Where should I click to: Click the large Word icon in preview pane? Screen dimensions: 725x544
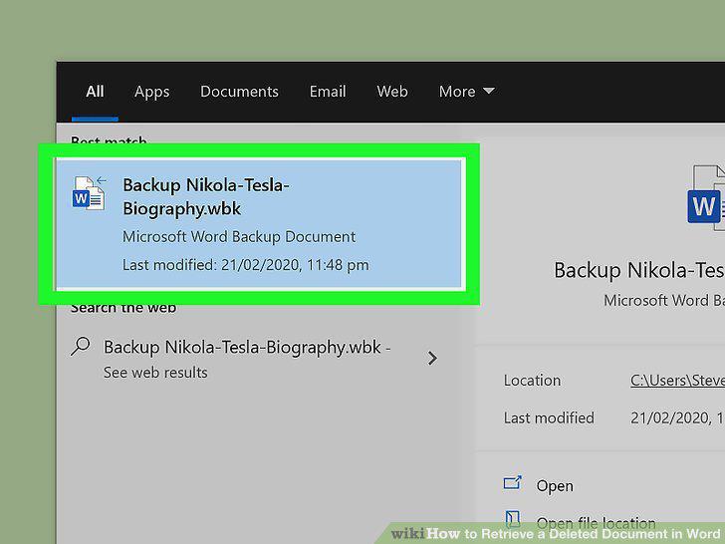pos(705,199)
